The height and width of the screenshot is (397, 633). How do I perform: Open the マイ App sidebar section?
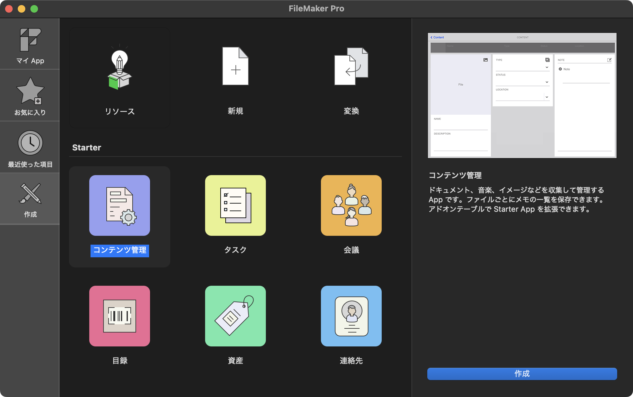pyautogui.click(x=30, y=44)
